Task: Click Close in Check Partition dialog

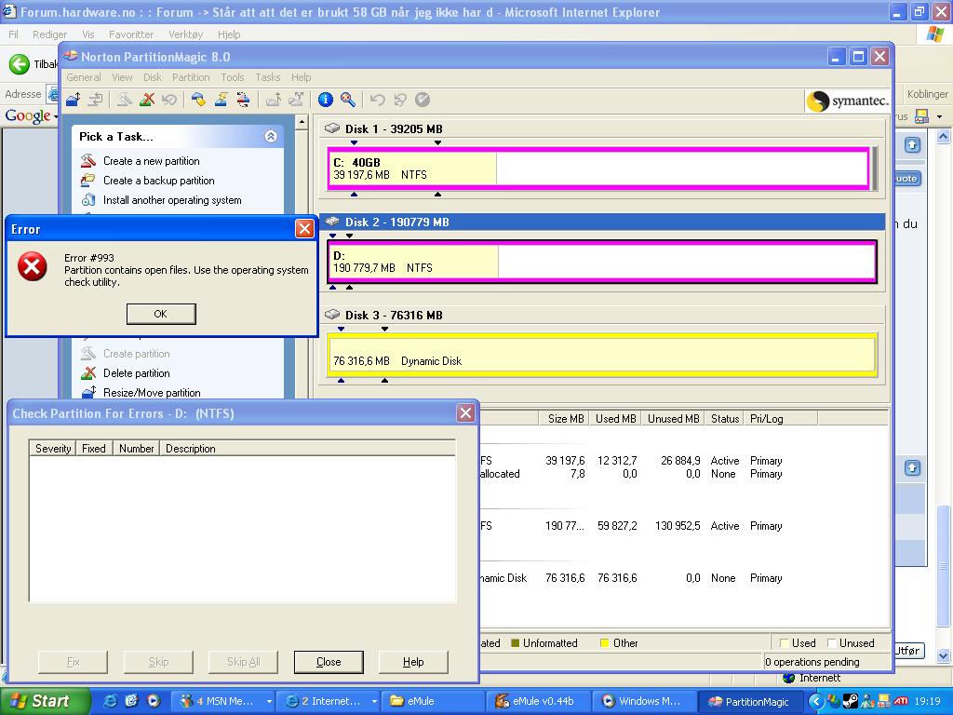Action: [329, 662]
